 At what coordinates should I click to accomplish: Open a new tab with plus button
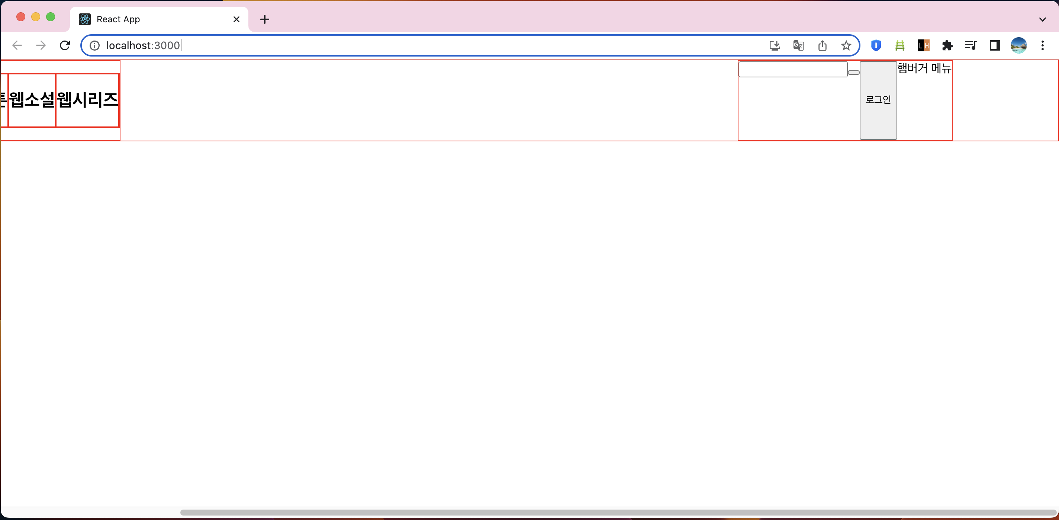265,19
